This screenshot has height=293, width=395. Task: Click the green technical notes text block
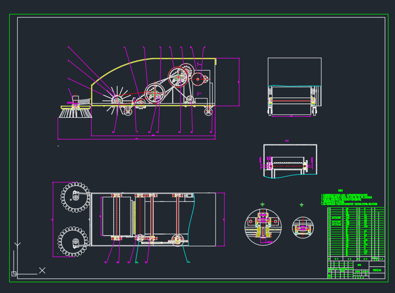tap(349, 200)
